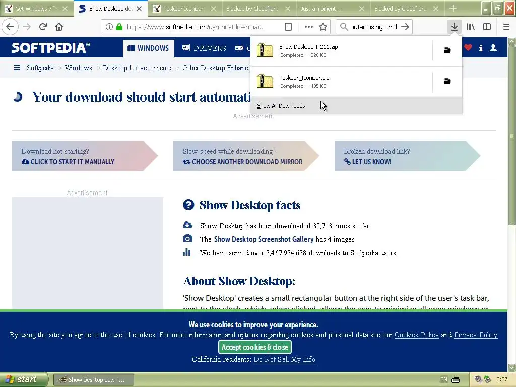Reload the current page

(43, 27)
